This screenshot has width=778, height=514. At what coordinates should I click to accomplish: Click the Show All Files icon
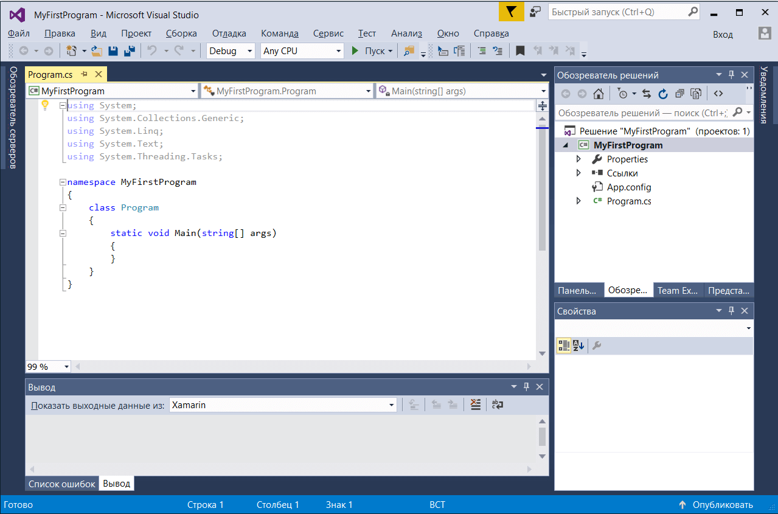(696, 94)
